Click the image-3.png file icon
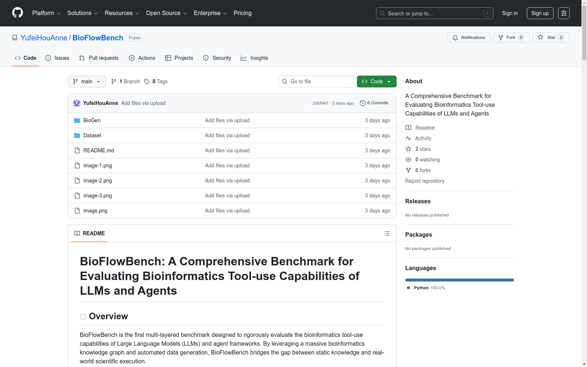The width and height of the screenshot is (587, 367). point(77,196)
